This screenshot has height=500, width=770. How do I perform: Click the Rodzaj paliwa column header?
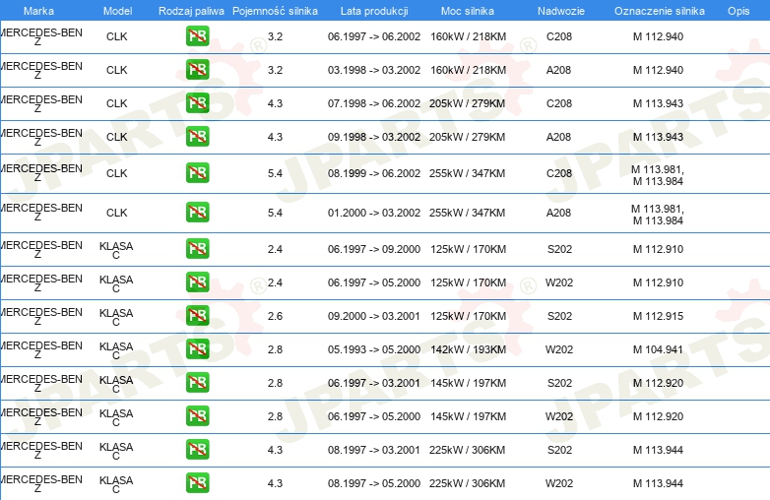pyautogui.click(x=191, y=11)
